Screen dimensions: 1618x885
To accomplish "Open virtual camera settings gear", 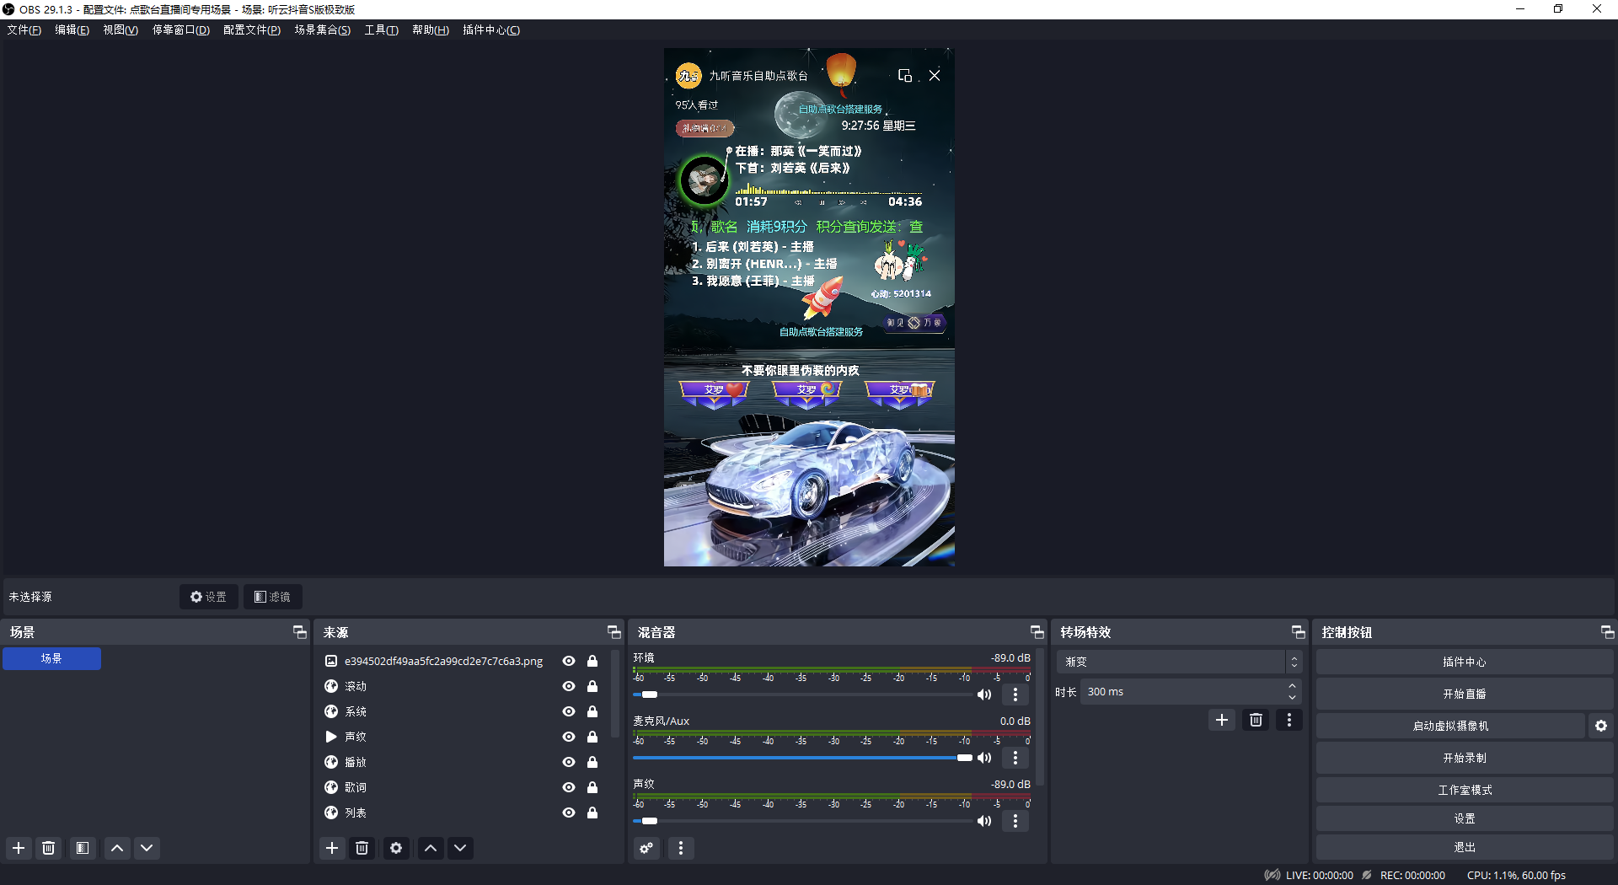I will (1601, 726).
